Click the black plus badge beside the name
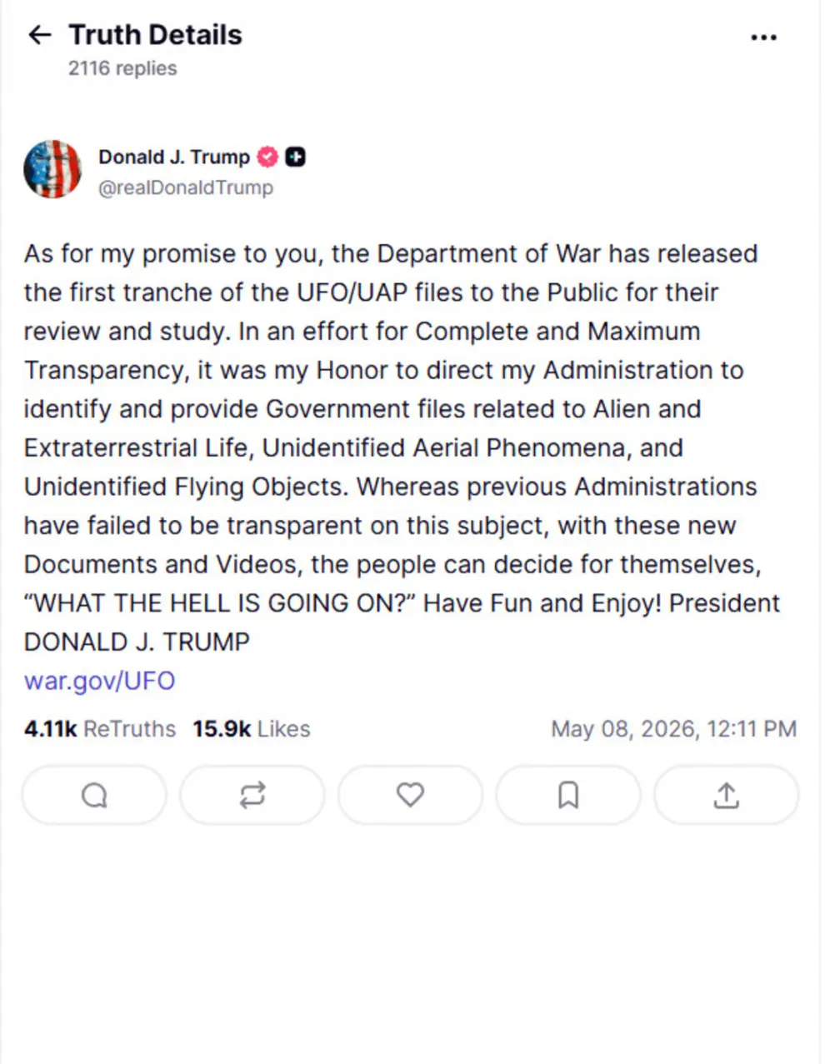Image resolution: width=825 pixels, height=1064 pixels. [295, 157]
